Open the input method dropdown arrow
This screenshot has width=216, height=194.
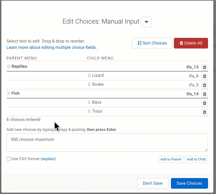coord(146,22)
